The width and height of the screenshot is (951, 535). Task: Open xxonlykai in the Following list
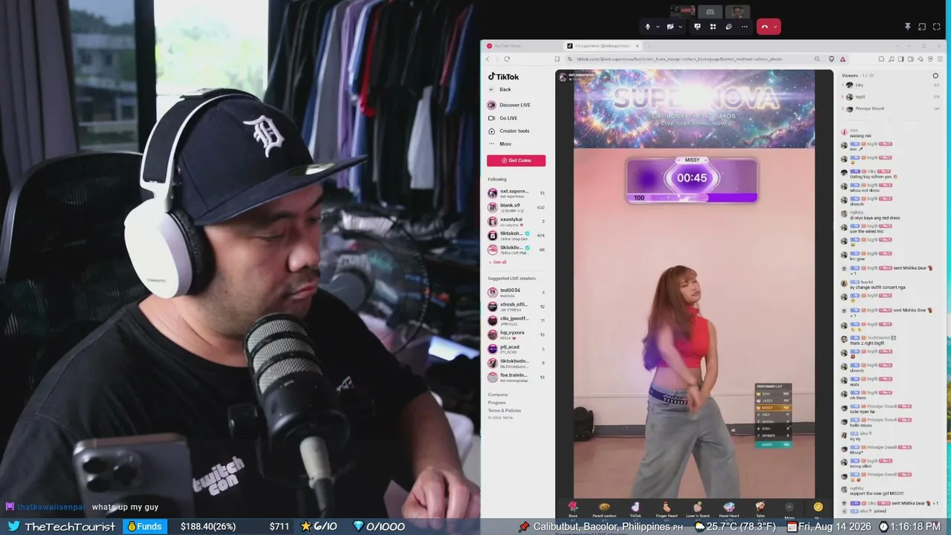pyautogui.click(x=516, y=221)
